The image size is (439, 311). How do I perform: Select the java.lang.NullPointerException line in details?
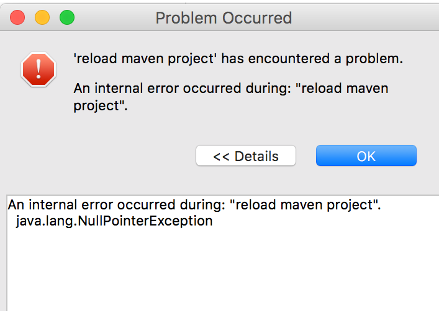(114, 221)
